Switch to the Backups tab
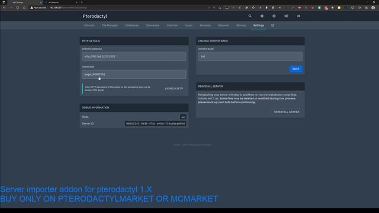 [x=205, y=25]
